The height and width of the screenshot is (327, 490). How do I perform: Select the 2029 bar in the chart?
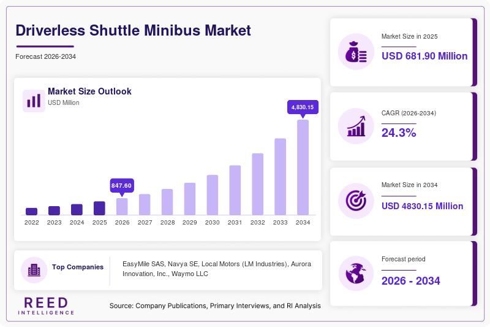(190, 199)
